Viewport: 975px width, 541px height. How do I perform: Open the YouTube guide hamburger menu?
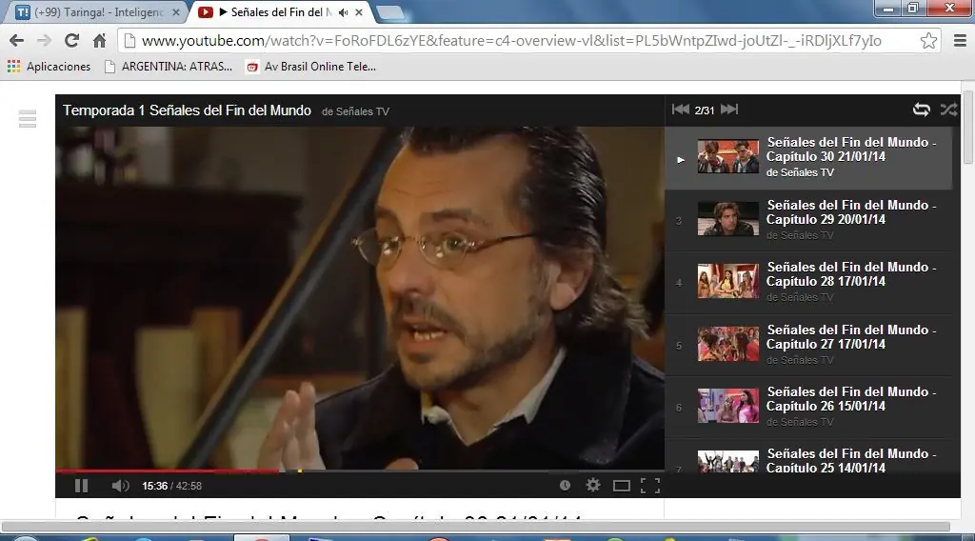(x=28, y=118)
